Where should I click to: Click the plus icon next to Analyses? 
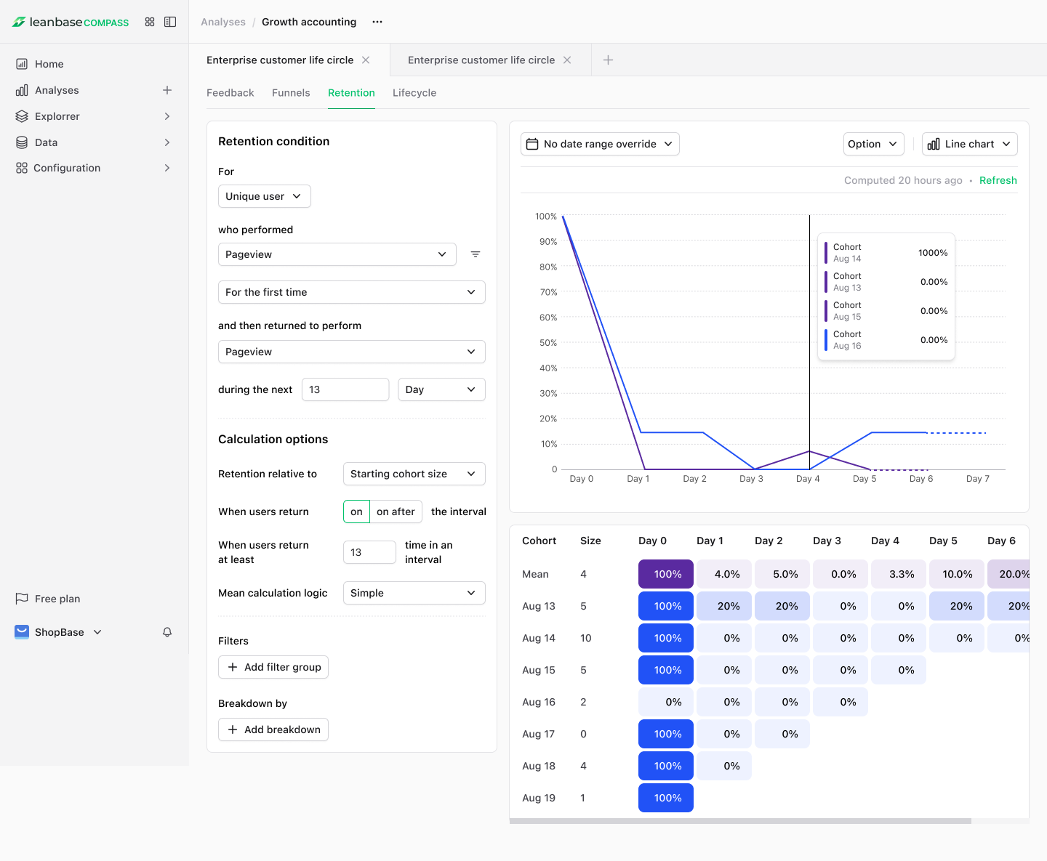coord(167,90)
